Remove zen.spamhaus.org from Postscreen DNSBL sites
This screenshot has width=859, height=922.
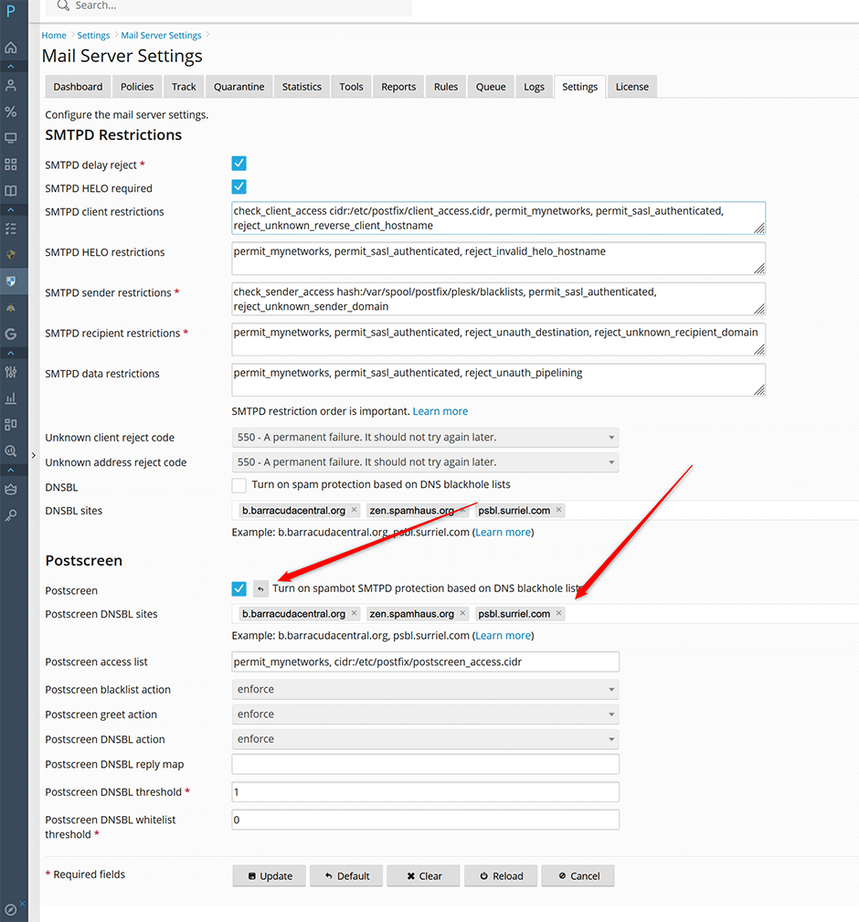click(462, 613)
